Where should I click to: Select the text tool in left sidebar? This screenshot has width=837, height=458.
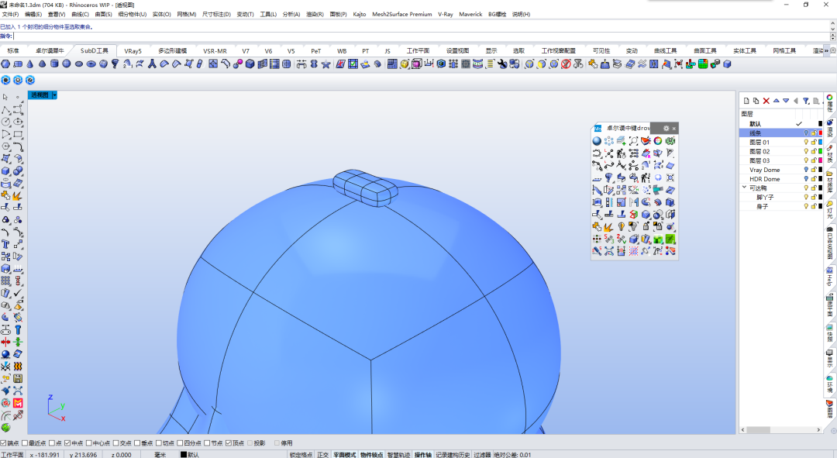[x=5, y=244]
